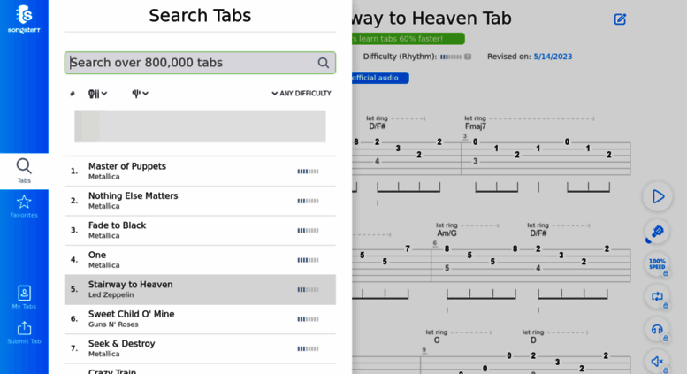Open Favorites in the sidebar
The height and width of the screenshot is (374, 687).
click(24, 206)
